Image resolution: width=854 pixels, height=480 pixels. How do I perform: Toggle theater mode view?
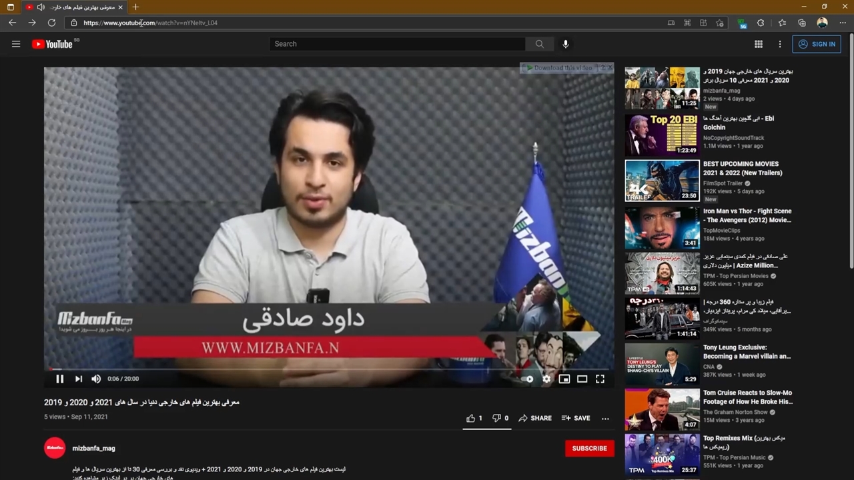(x=582, y=379)
